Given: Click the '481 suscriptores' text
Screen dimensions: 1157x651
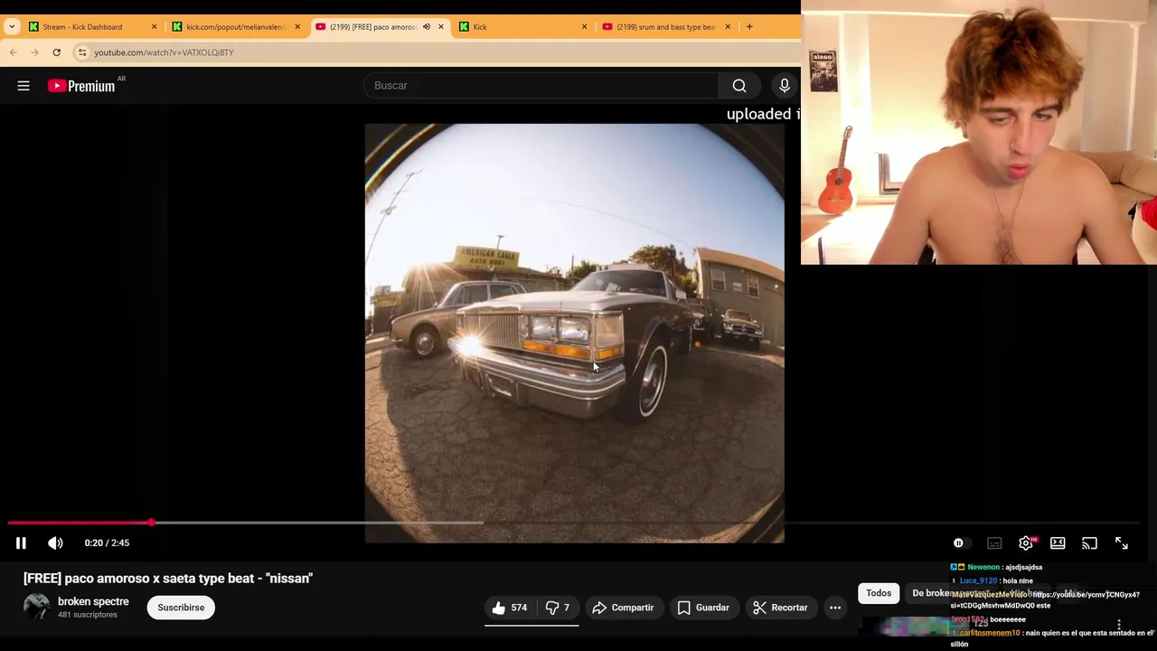Looking at the screenshot, I should click(x=88, y=615).
